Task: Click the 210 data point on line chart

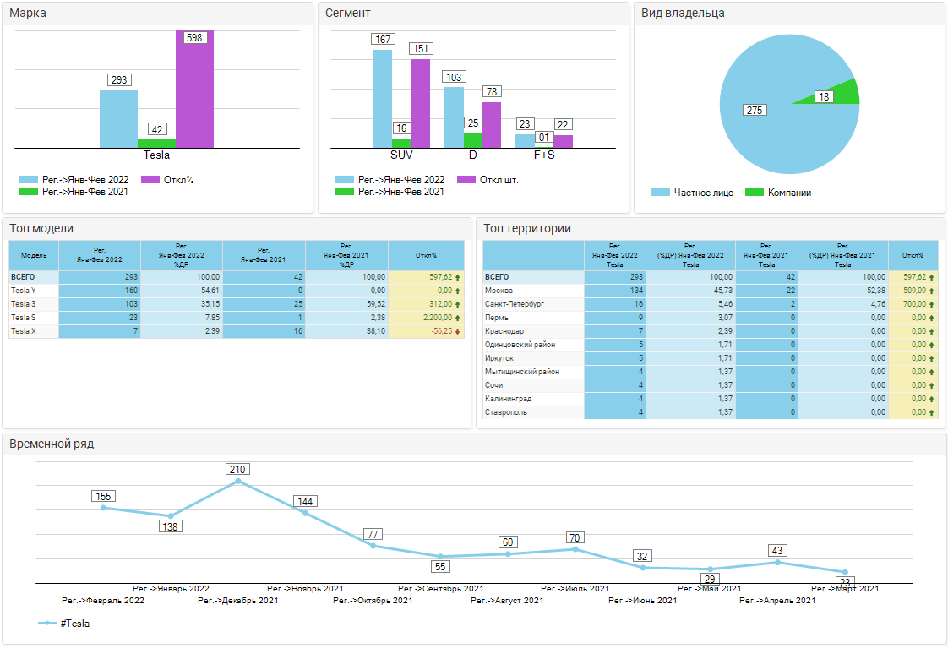Action: [x=237, y=481]
